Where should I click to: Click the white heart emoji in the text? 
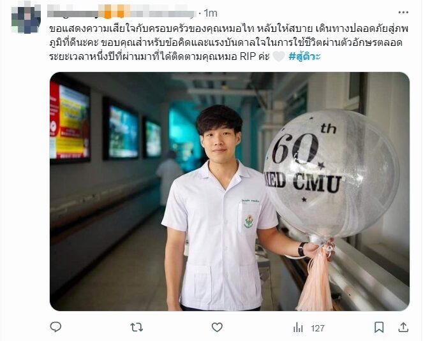(x=279, y=57)
